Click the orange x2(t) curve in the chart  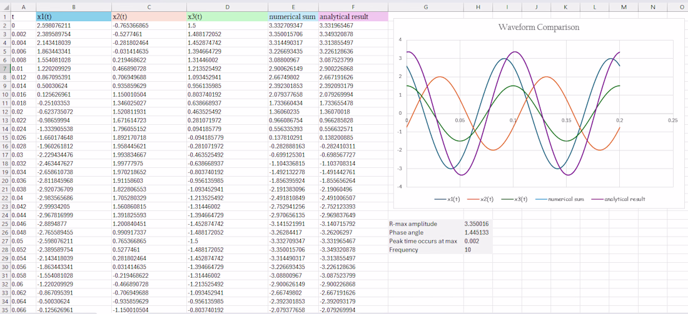(441, 77)
